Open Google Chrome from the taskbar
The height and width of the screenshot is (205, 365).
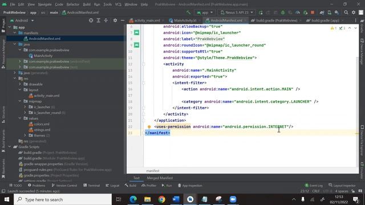[161, 199]
